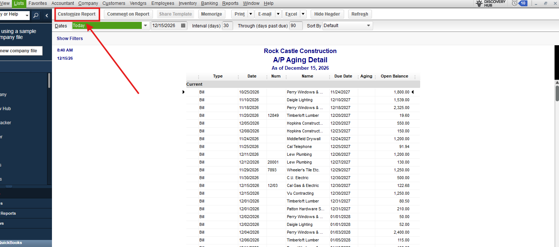The height and width of the screenshot is (247, 559).
Task: Click Comment on Report
Action: pos(128,14)
